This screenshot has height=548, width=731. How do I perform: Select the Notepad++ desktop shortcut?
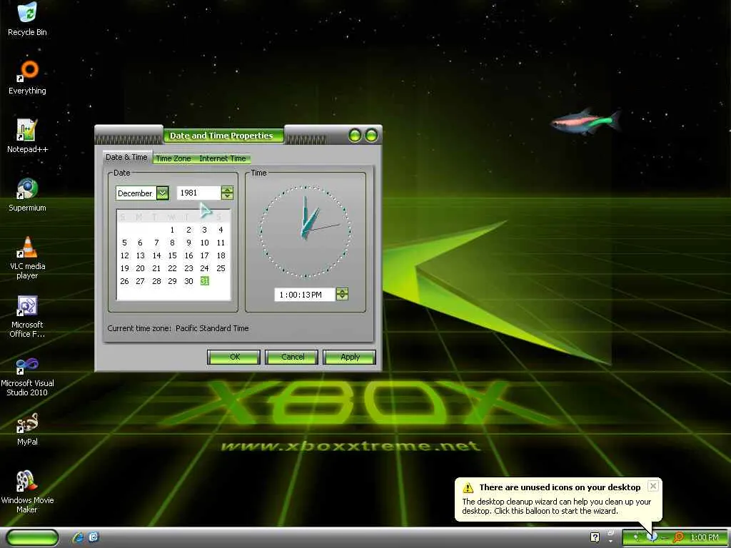pos(27,136)
